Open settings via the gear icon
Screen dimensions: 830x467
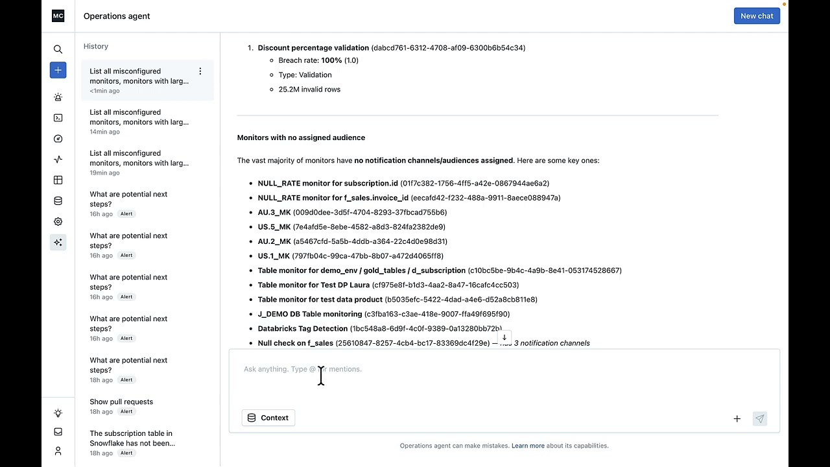click(x=58, y=222)
